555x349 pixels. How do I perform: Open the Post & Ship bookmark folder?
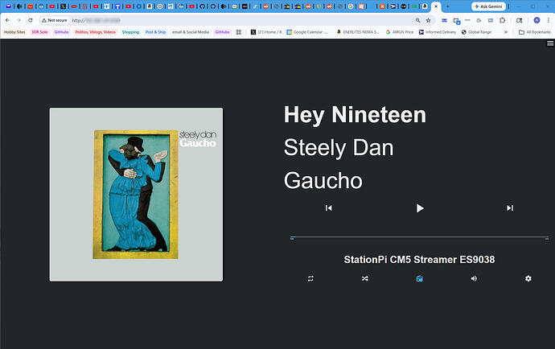click(155, 32)
